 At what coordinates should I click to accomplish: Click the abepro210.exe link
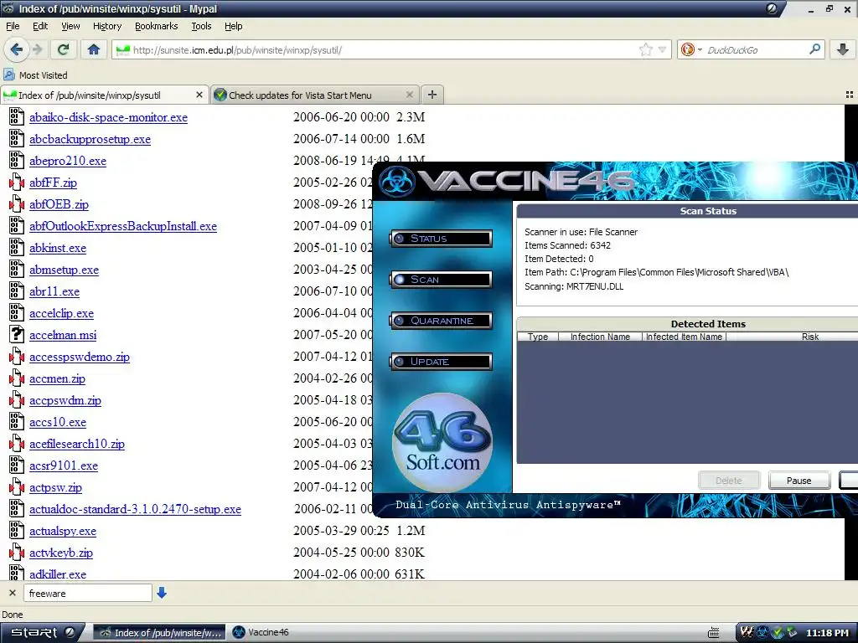(68, 161)
